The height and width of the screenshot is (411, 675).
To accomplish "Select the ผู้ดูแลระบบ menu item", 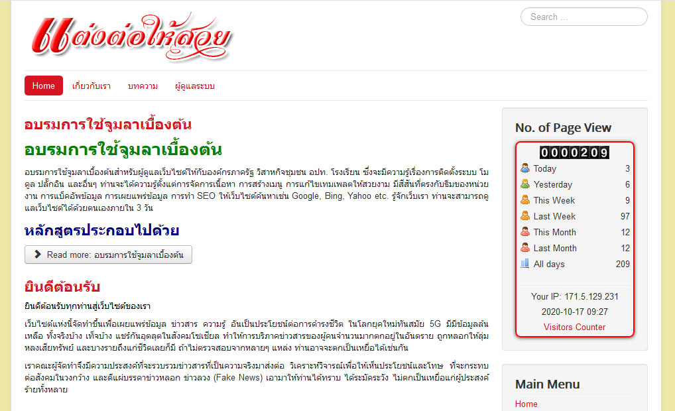I will (x=195, y=86).
